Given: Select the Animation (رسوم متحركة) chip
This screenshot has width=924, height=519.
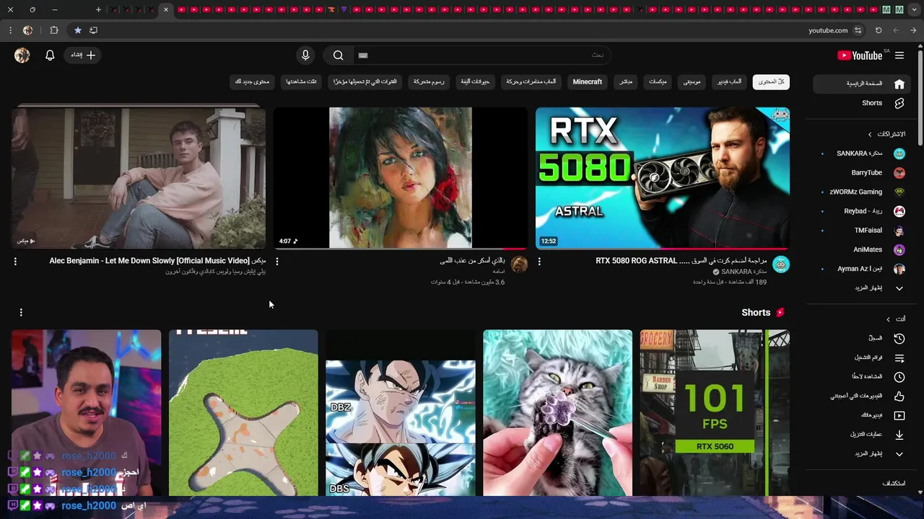Looking at the screenshot, I should [429, 82].
